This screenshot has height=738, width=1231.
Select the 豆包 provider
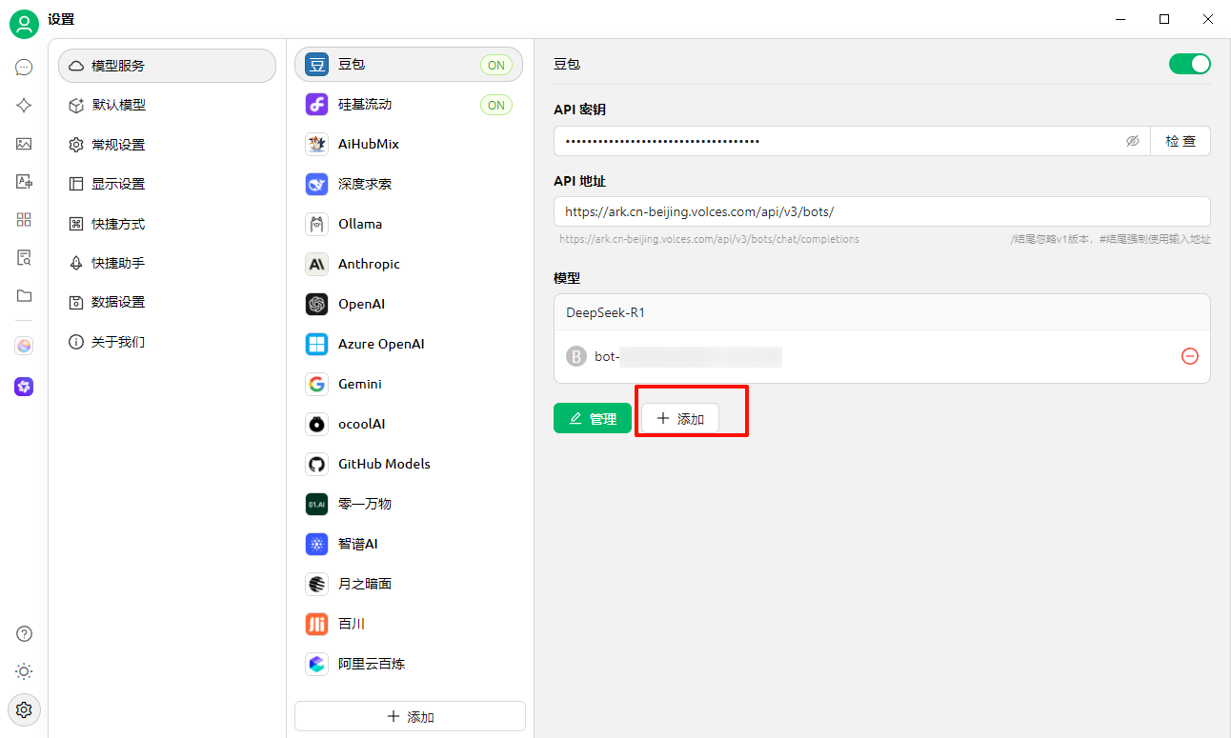409,65
